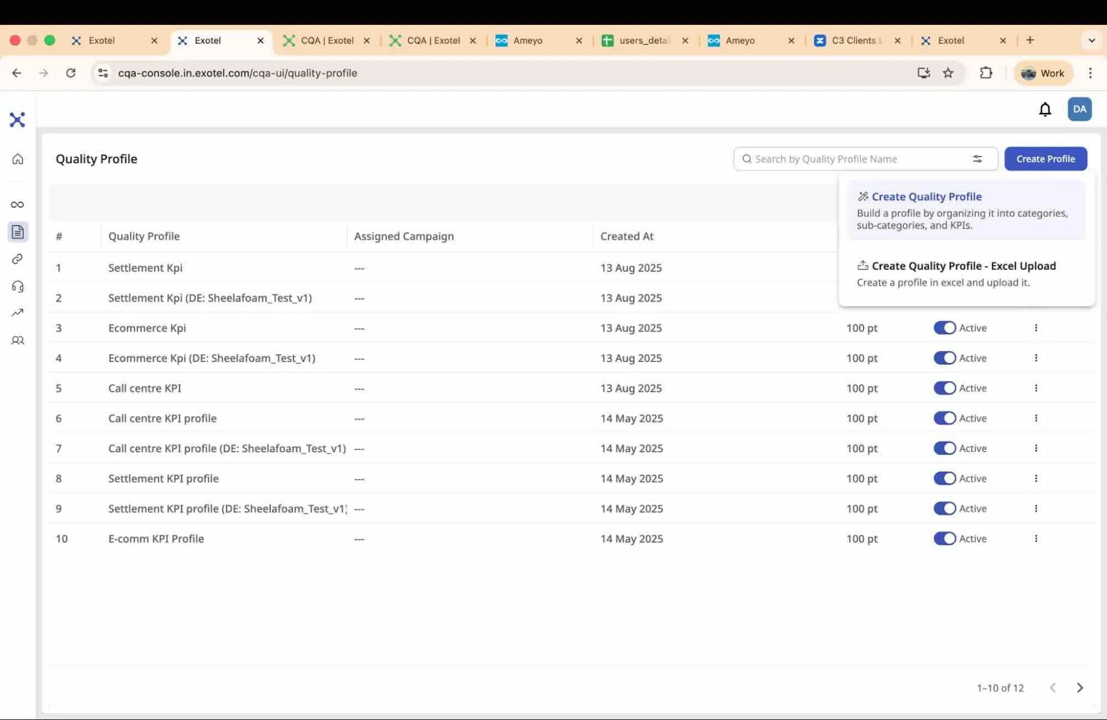Toggle Active switch for Ecommerce Kpi (DE: Sheelafoam_Test_v1)
1107x720 pixels.
click(x=945, y=358)
